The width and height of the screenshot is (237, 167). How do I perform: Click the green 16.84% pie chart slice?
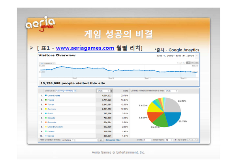[161, 121]
